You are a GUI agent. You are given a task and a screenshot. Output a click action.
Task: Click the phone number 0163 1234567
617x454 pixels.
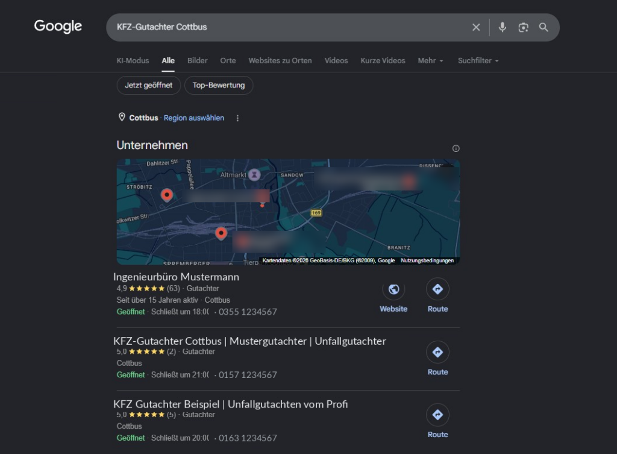click(248, 438)
